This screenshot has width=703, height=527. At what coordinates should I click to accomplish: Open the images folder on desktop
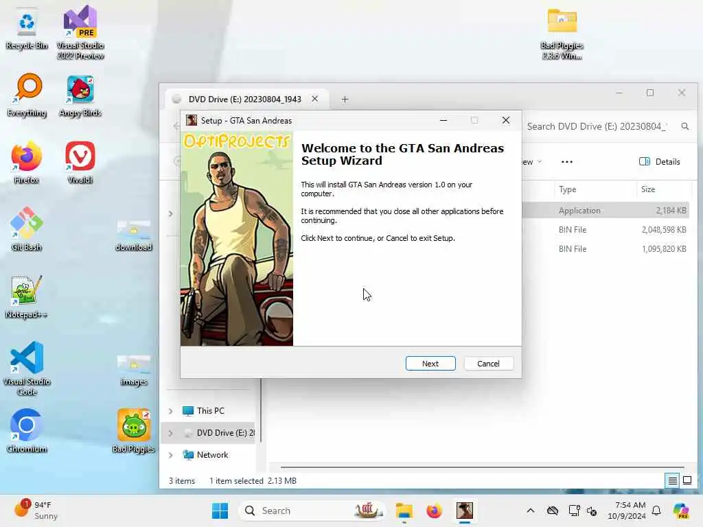pyautogui.click(x=134, y=370)
